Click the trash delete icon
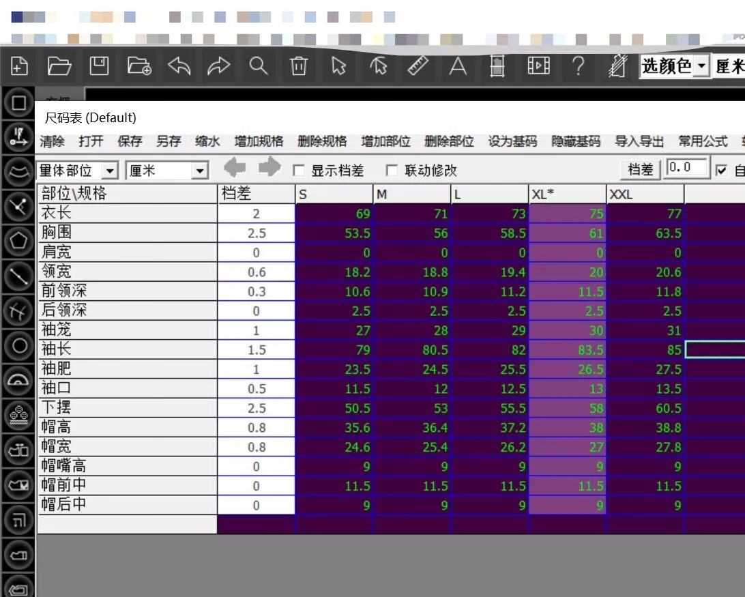745x597 pixels. click(x=299, y=66)
